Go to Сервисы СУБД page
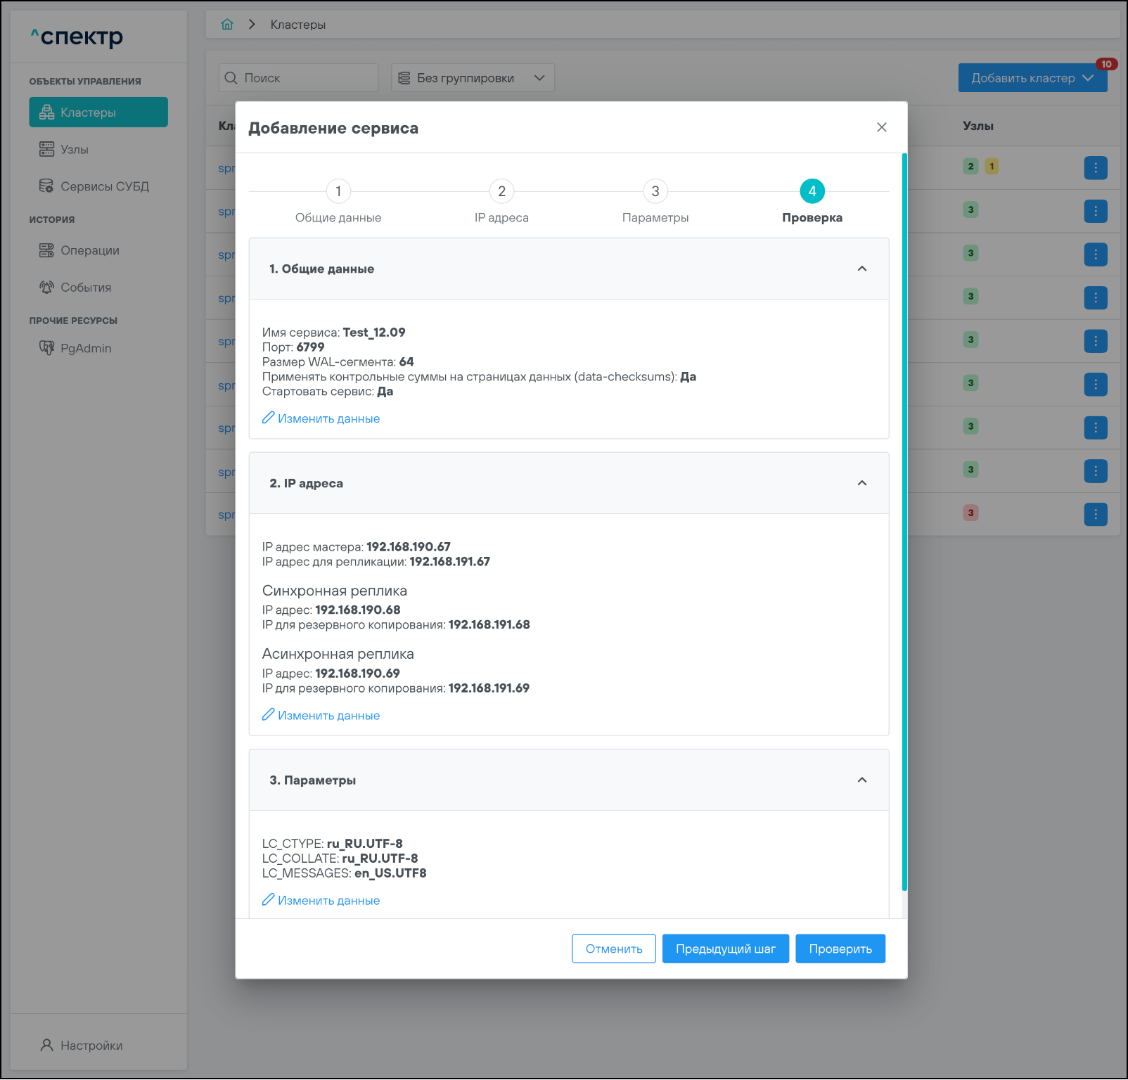Image resolution: width=1128 pixels, height=1080 pixels. coord(104,186)
